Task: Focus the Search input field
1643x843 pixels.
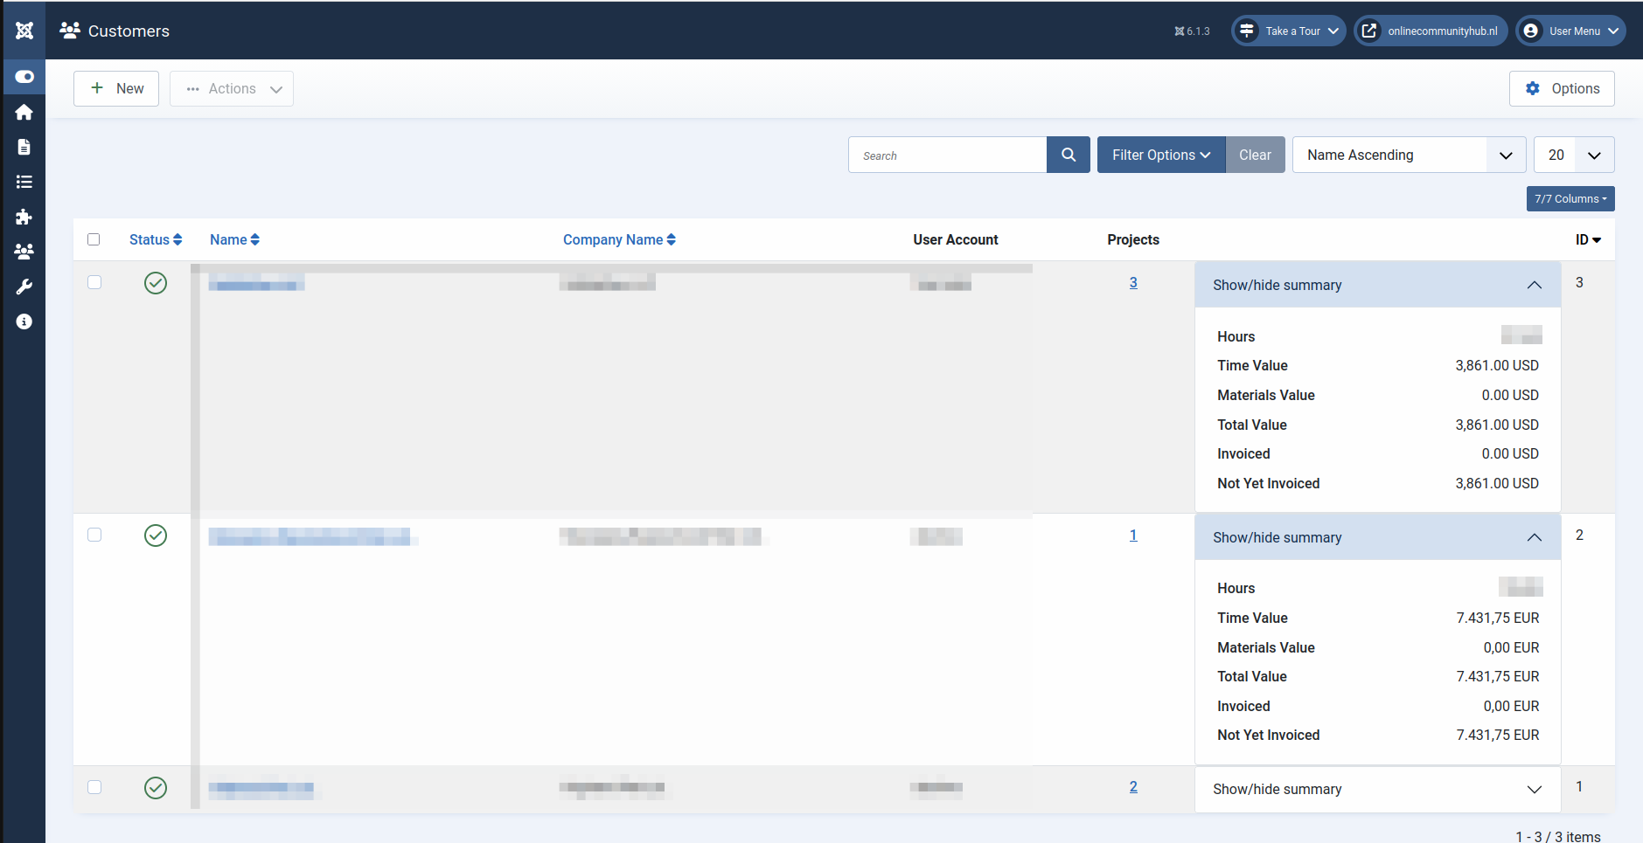Action: [x=947, y=155]
